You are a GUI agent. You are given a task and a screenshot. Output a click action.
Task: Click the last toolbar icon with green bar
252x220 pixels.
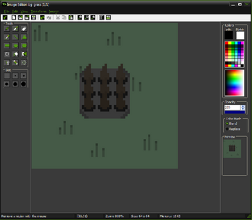[x=108, y=17]
